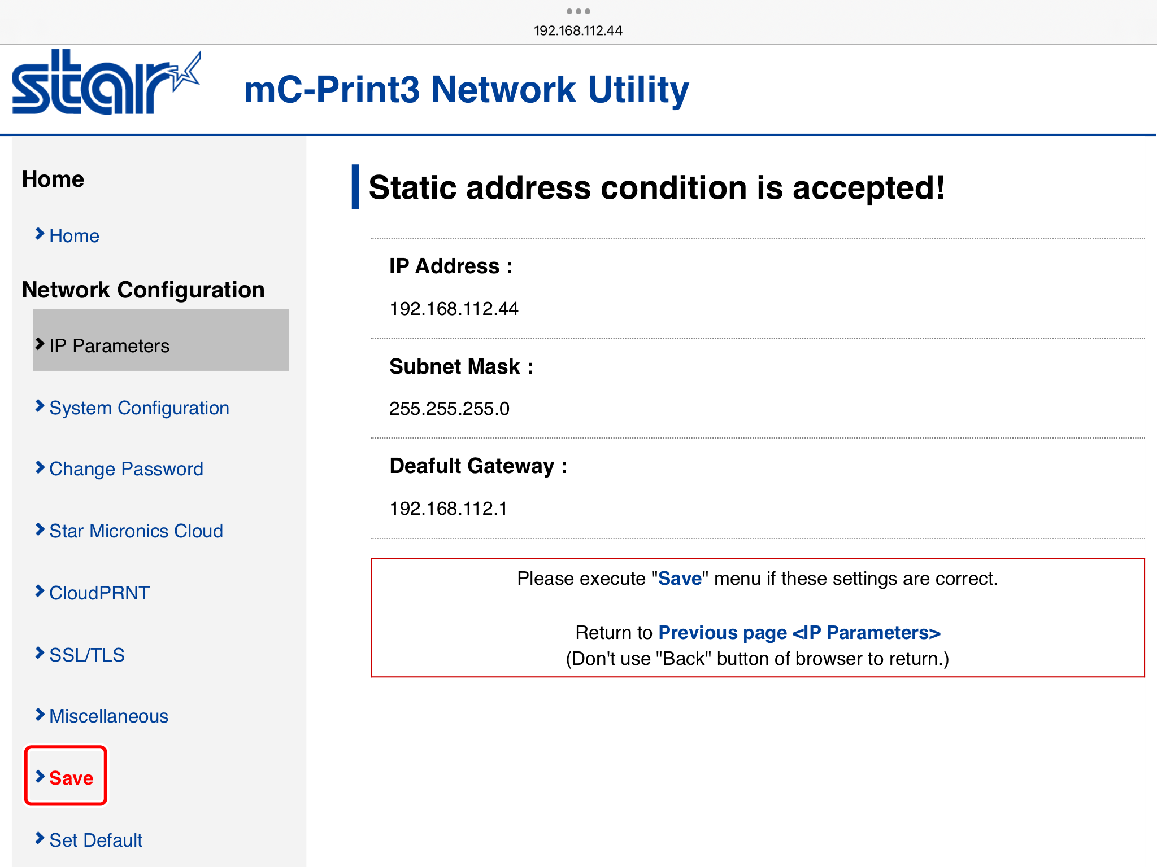
Task: Click the arrow icon beside SSL/TLS
Action: tap(40, 653)
